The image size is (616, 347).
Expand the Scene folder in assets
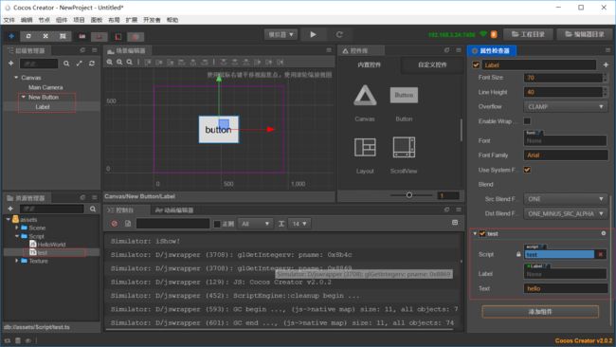16,228
